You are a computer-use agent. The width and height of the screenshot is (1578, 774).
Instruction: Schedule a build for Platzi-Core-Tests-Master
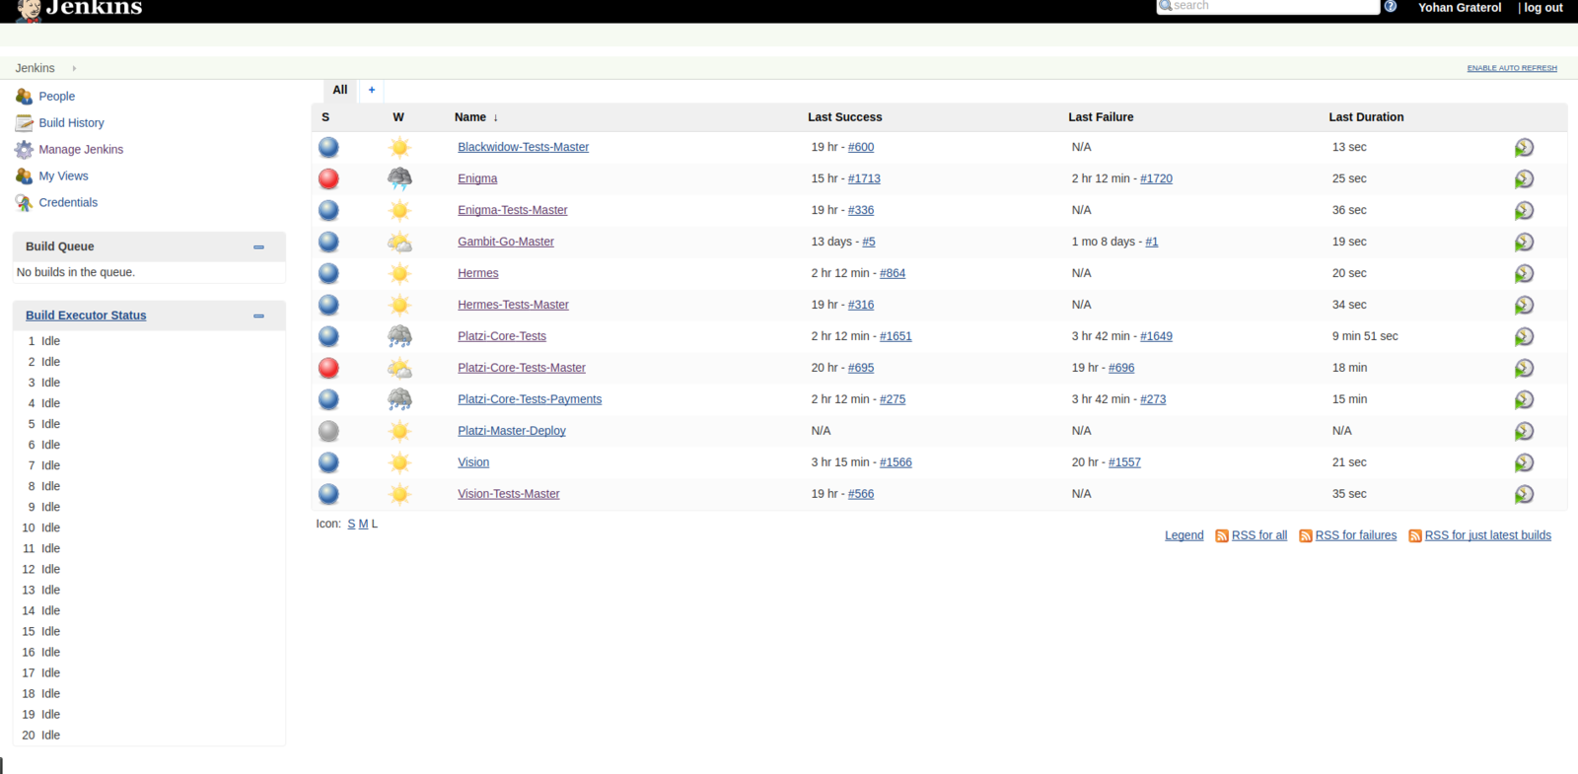1524,369
